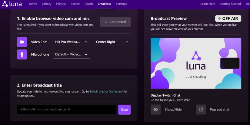Screen dimensions: 250x125
Task: Select the Broadcast tab
Action: click(x=104, y=4)
